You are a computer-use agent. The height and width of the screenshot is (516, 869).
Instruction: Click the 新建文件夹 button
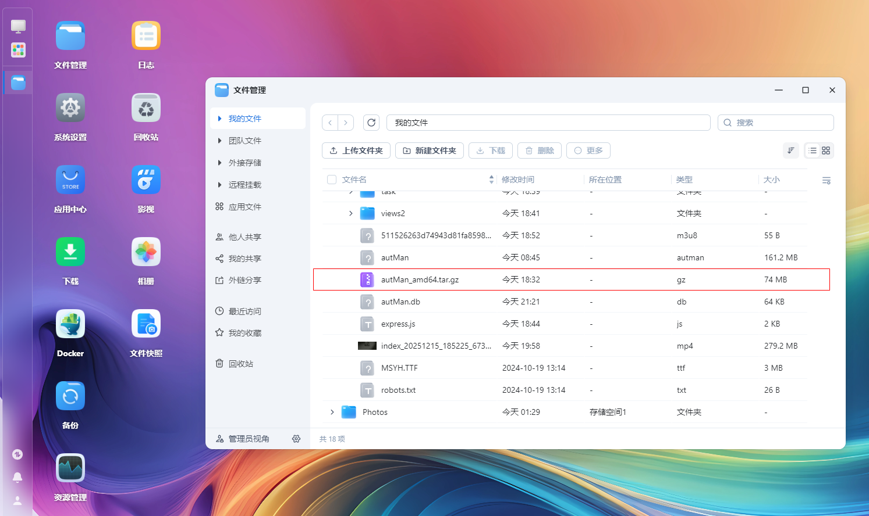[x=430, y=150]
